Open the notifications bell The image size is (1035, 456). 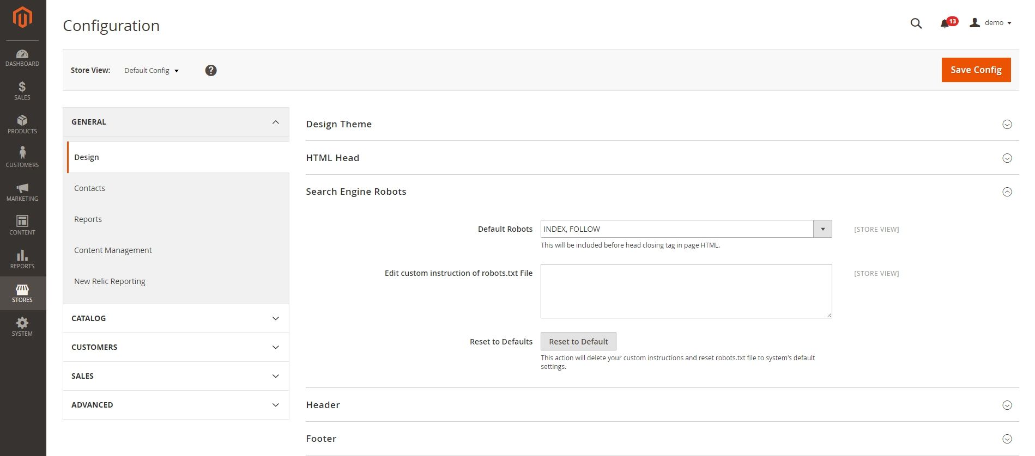point(945,23)
